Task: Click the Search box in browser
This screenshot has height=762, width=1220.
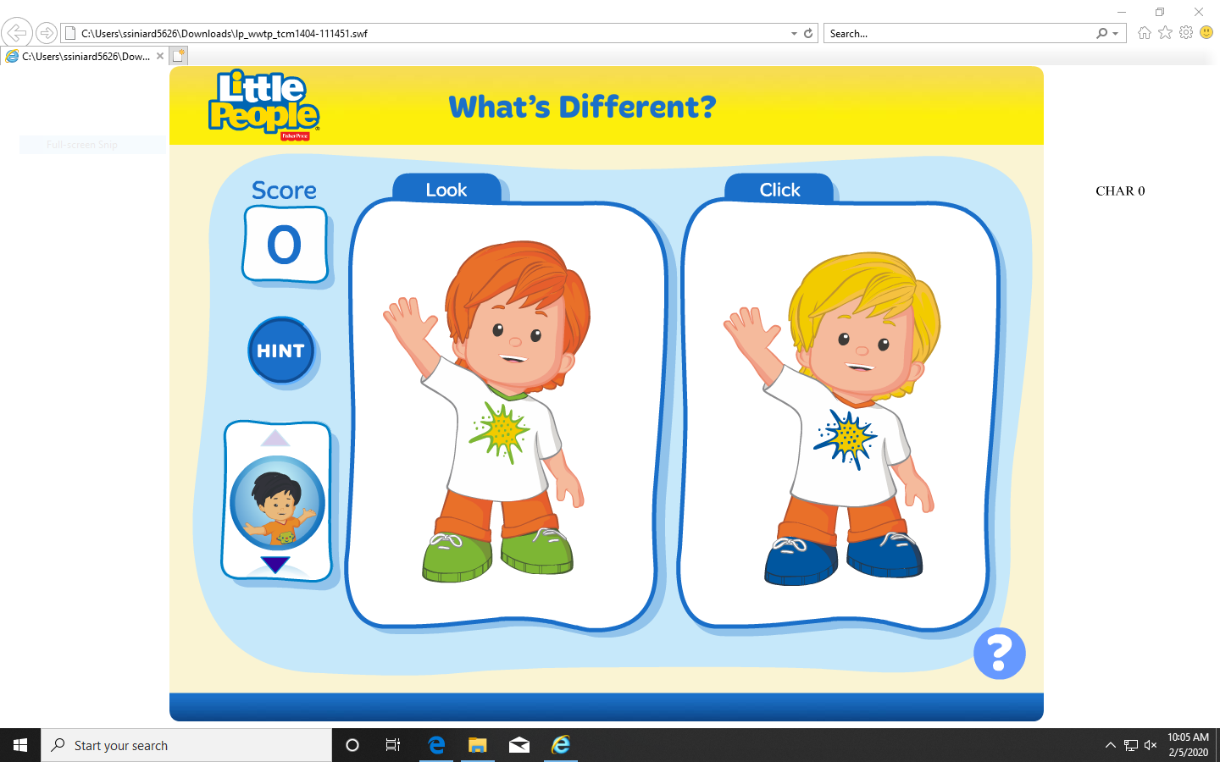Action: pyautogui.click(x=957, y=34)
